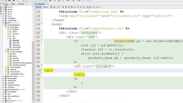Click the Last Edit icon after Source/History
The width and height of the screenshot is (183, 103).
51,7
